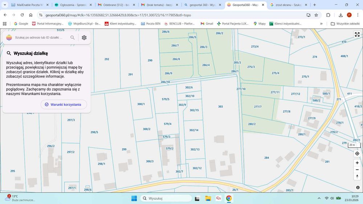Screen dimensions: 363x204
Task: Click the Geoportal360 logo in search bar
Action: (x=9, y=37)
